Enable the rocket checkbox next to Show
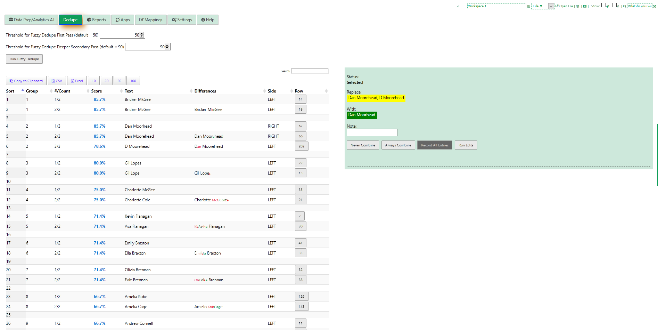Screen dimensions: 658x330 coord(604,6)
